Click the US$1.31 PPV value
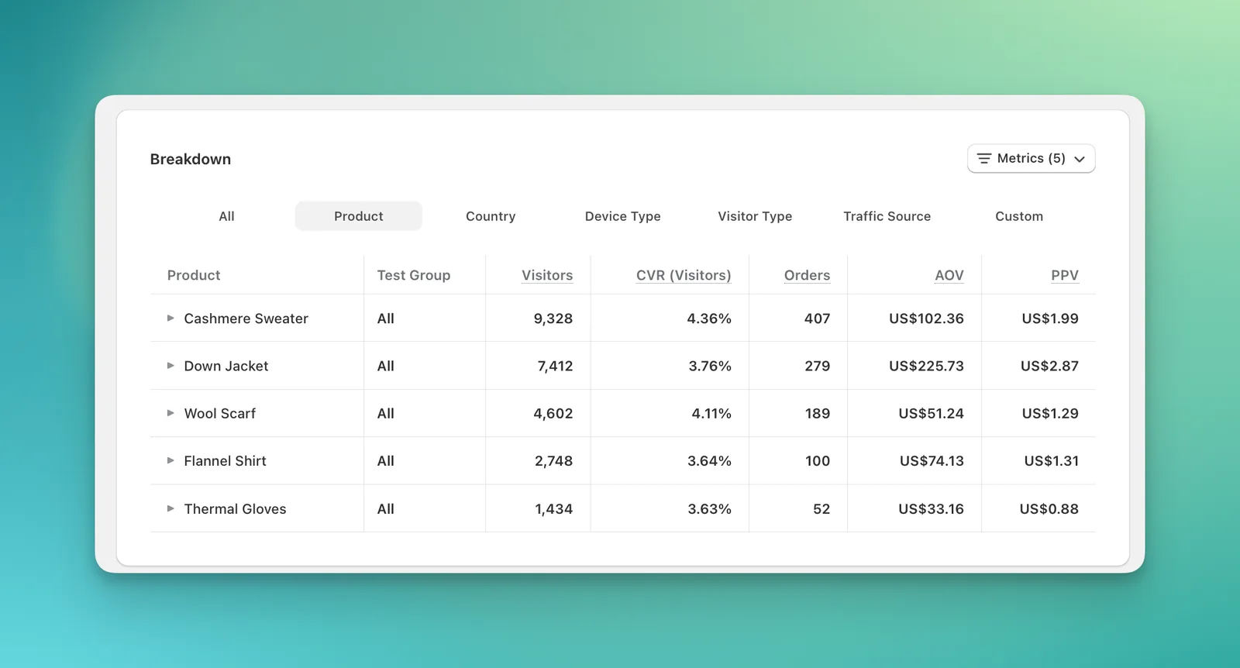Viewport: 1240px width, 668px height. (1051, 460)
